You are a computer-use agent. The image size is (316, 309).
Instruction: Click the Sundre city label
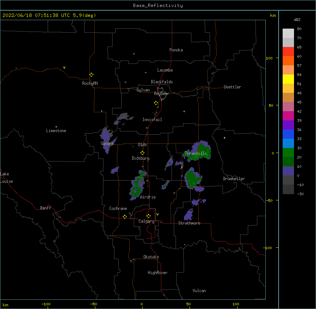(x=107, y=143)
